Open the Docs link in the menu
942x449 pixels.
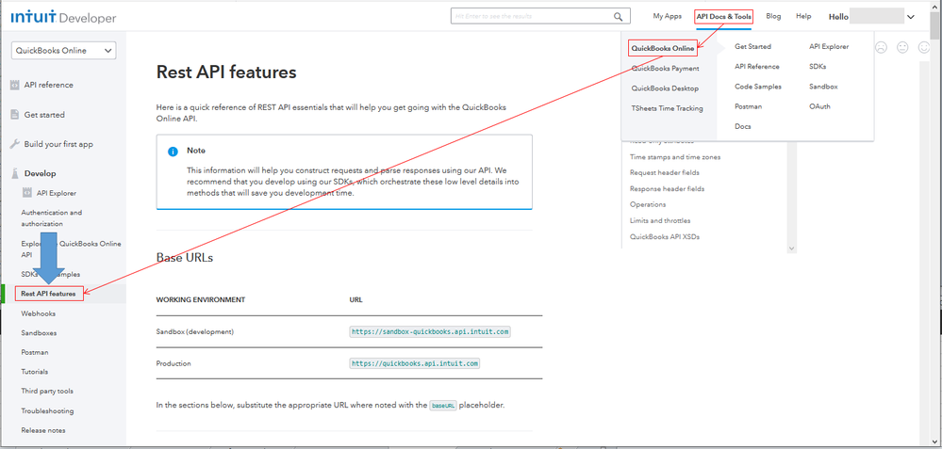pyautogui.click(x=743, y=126)
